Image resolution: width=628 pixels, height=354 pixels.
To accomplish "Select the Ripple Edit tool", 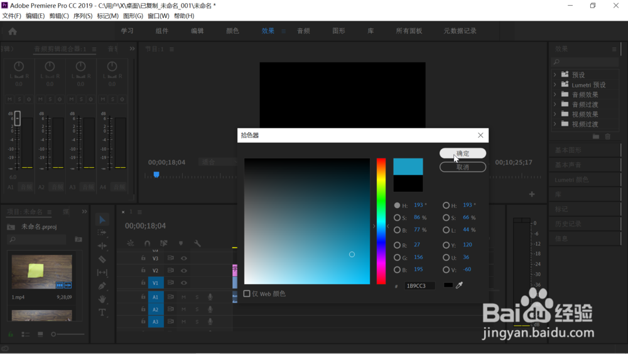I will coord(102,246).
